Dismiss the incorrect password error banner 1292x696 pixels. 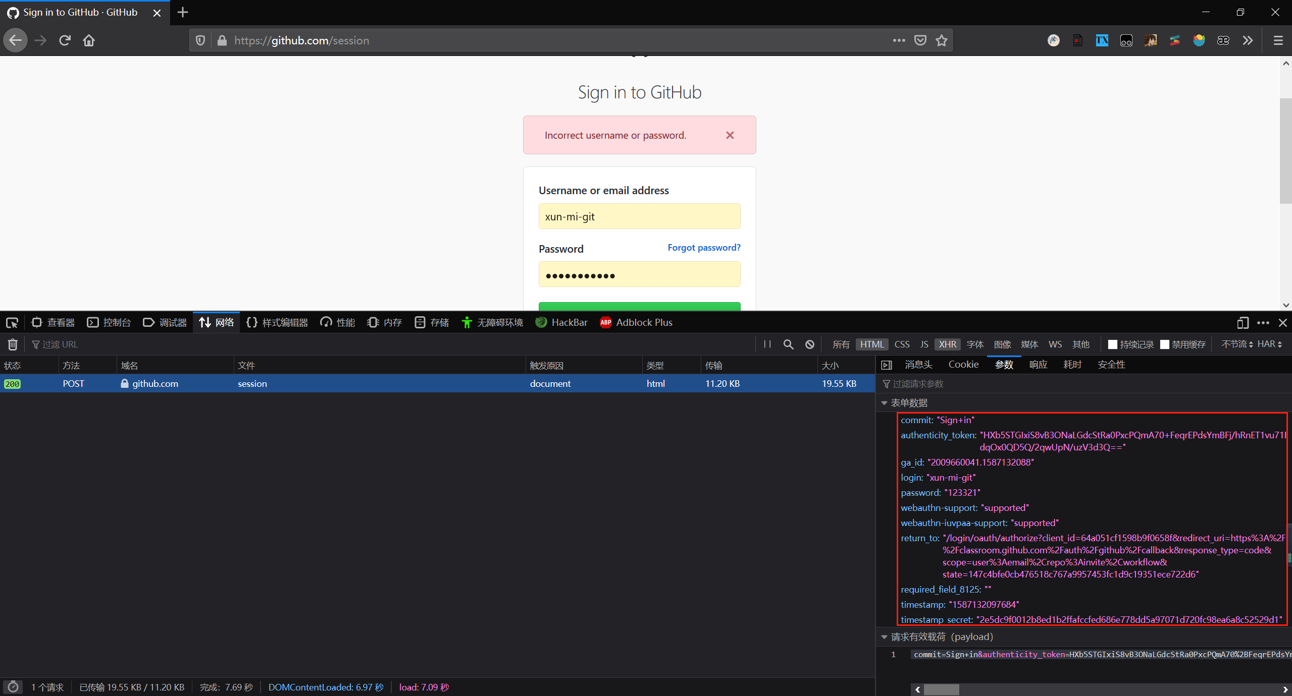click(730, 135)
